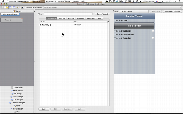Click the Wi-Fi icon in menu bar
Screen dimensions: 183x114
tap(137, 1)
